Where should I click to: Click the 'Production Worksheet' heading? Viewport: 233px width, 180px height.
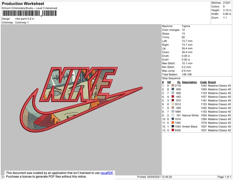pos(23,3)
